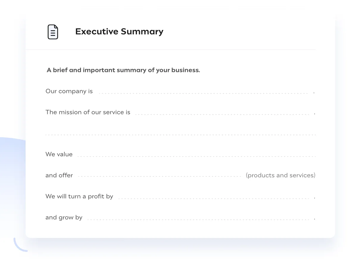The height and width of the screenshot is (259, 361).
Task: Select the brief and important summary subtitle
Action: 123,70
